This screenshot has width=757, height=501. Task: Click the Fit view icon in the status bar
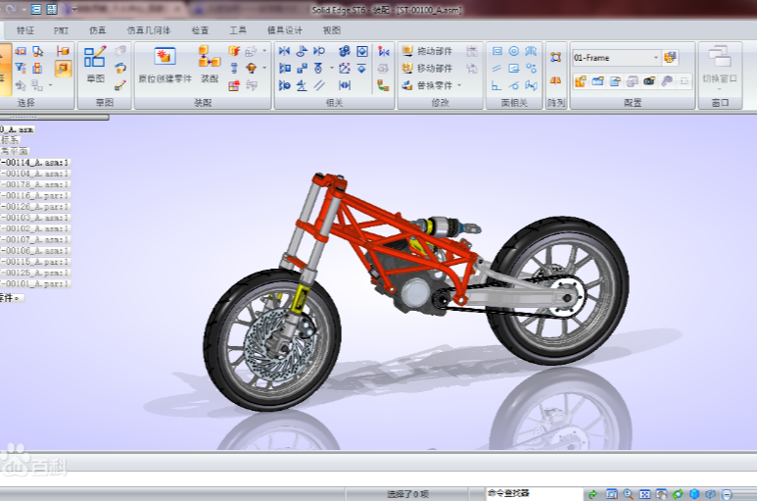click(644, 494)
